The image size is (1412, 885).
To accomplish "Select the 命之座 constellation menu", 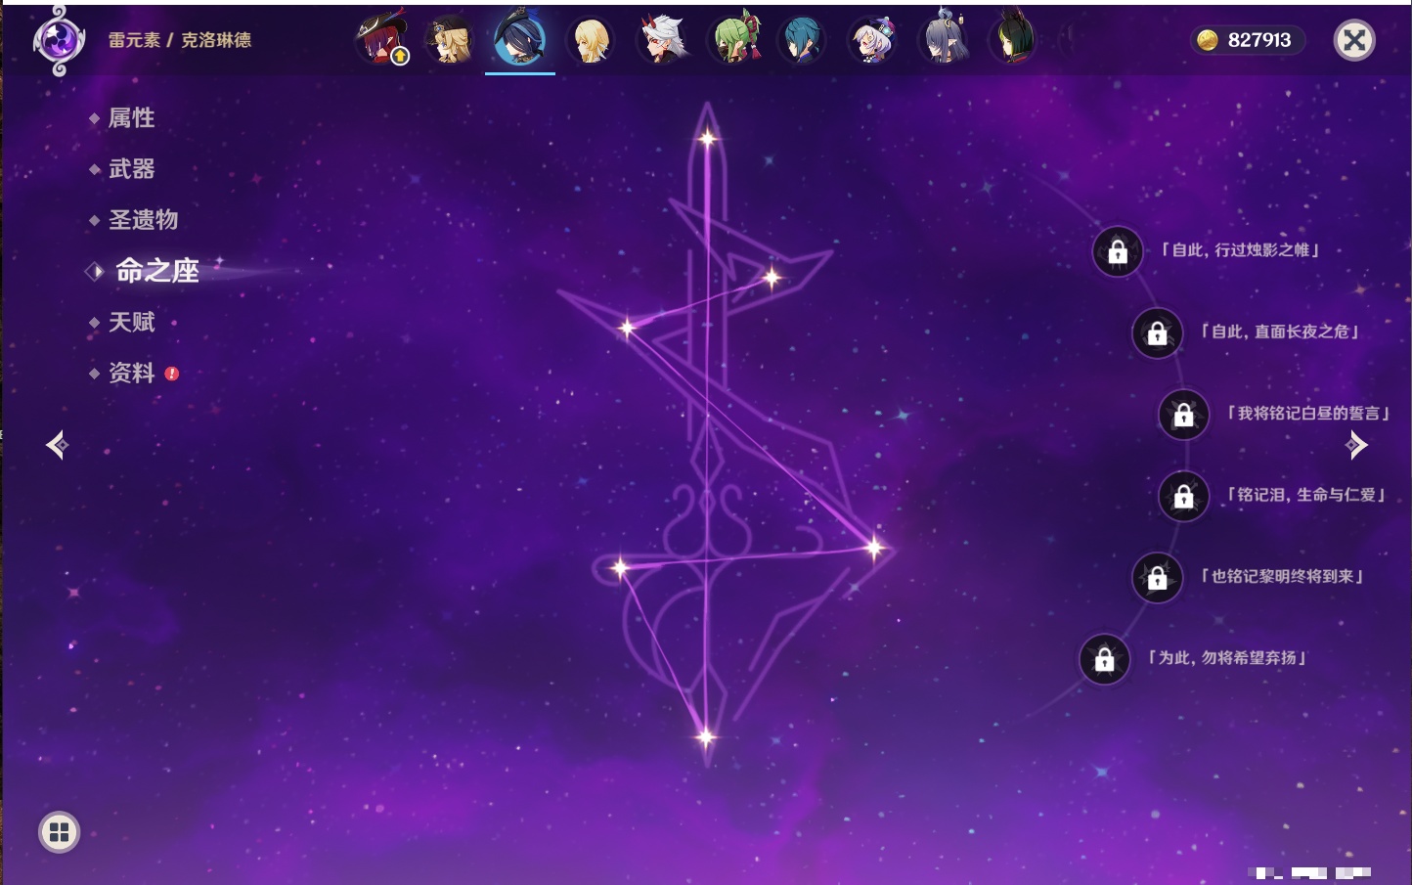I will (x=156, y=271).
